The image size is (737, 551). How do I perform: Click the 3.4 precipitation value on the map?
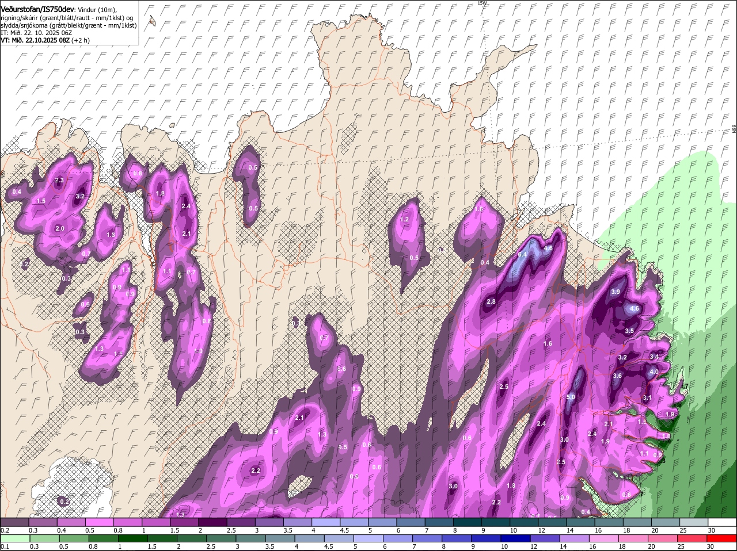654,357
